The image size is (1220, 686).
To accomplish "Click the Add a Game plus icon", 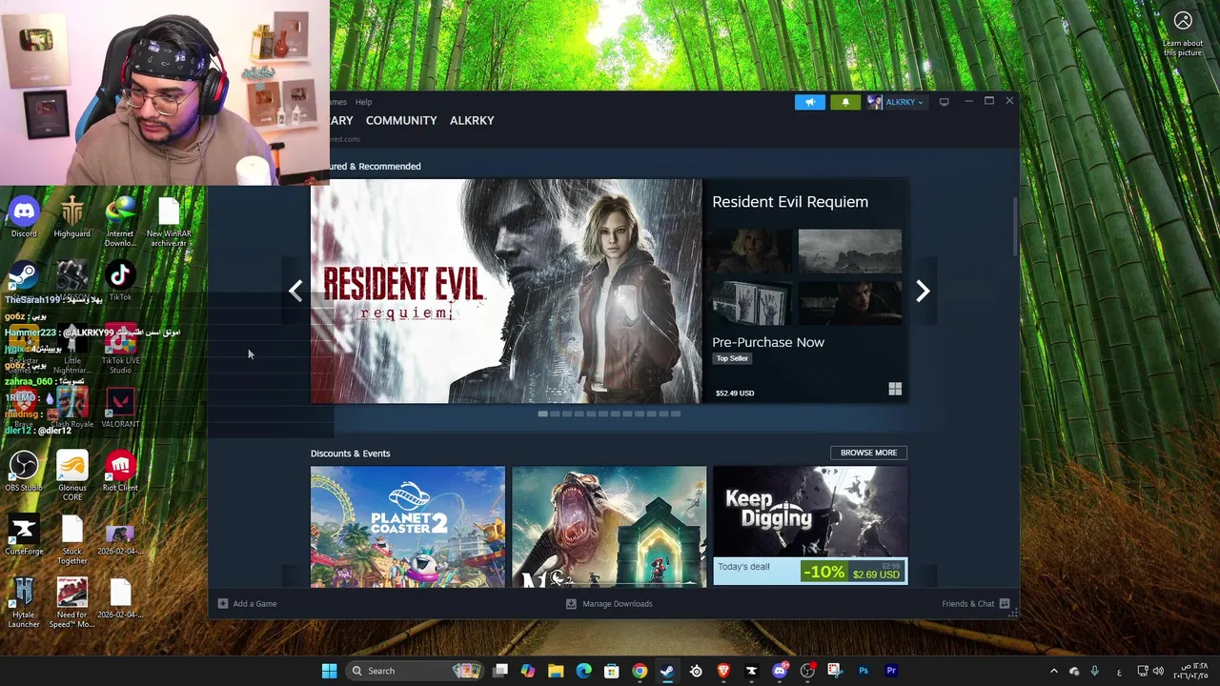I will (x=222, y=603).
